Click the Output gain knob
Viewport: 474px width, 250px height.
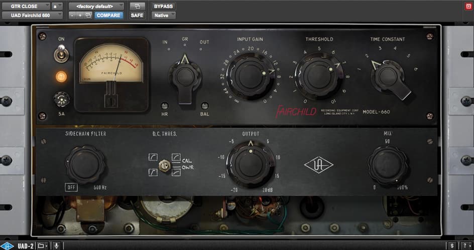click(x=250, y=165)
